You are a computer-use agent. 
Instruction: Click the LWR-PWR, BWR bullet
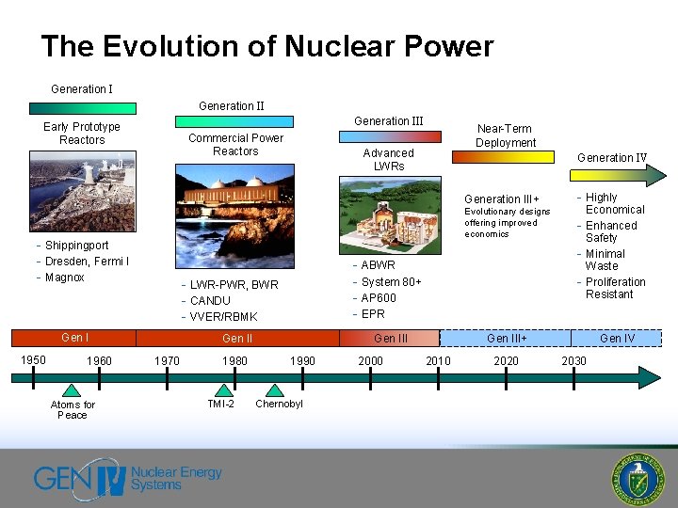230,285
